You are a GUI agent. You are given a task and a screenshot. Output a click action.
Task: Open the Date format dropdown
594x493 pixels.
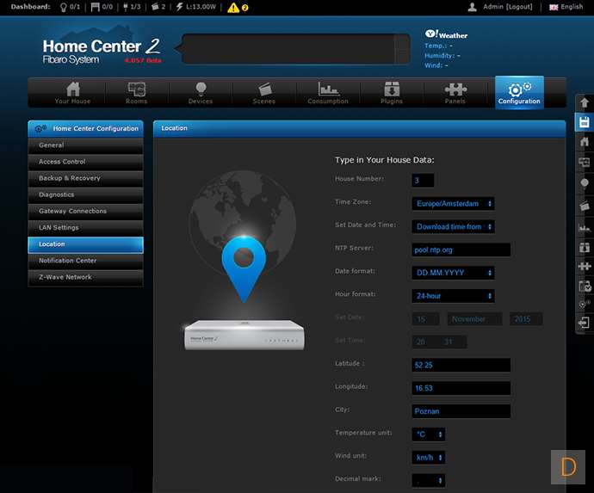(453, 273)
